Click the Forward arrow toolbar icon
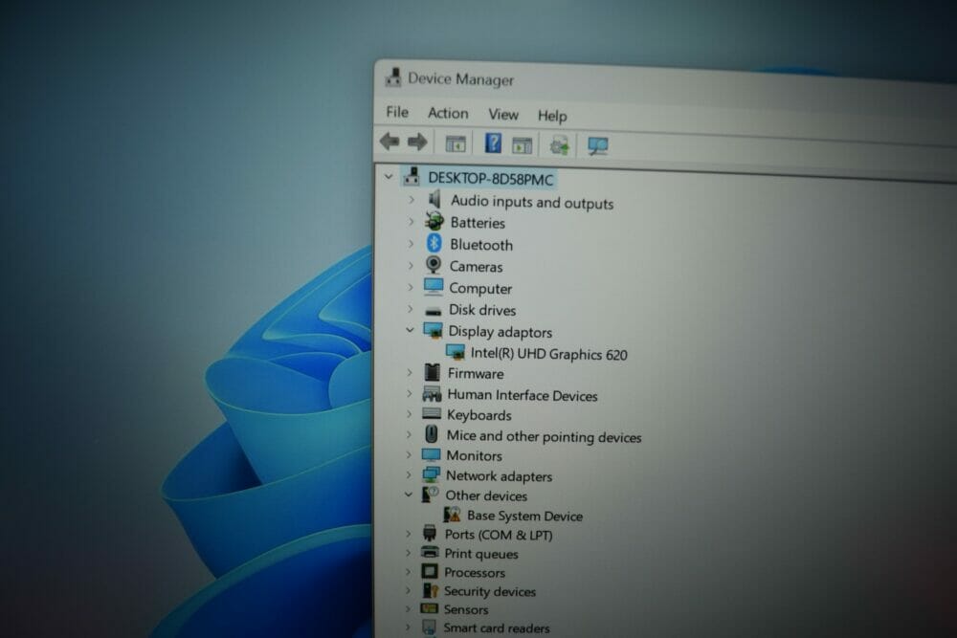Image resolution: width=957 pixels, height=638 pixels. tap(417, 143)
